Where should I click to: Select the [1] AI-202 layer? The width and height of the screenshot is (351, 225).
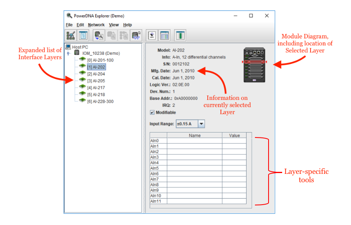pyautogui.click(x=96, y=67)
